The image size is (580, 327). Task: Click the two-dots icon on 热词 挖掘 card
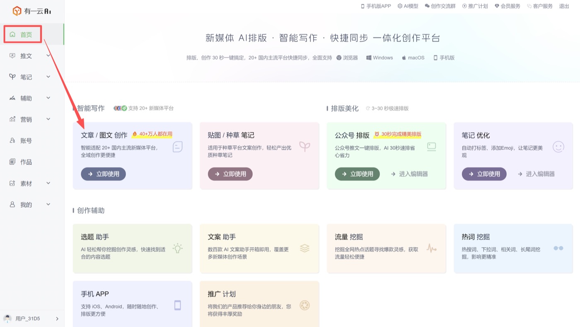(558, 248)
